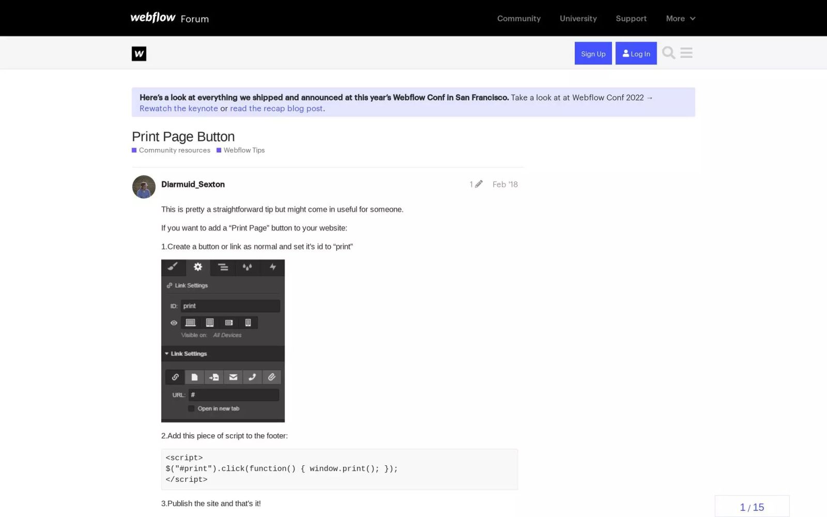Click the portrait phone icon in screenshot
Viewport: 827px width, 517px height.
click(x=248, y=323)
